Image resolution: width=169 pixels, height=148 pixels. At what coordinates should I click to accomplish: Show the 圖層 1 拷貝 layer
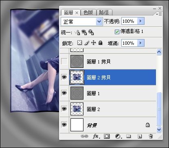pyautogui.click(x=64, y=61)
